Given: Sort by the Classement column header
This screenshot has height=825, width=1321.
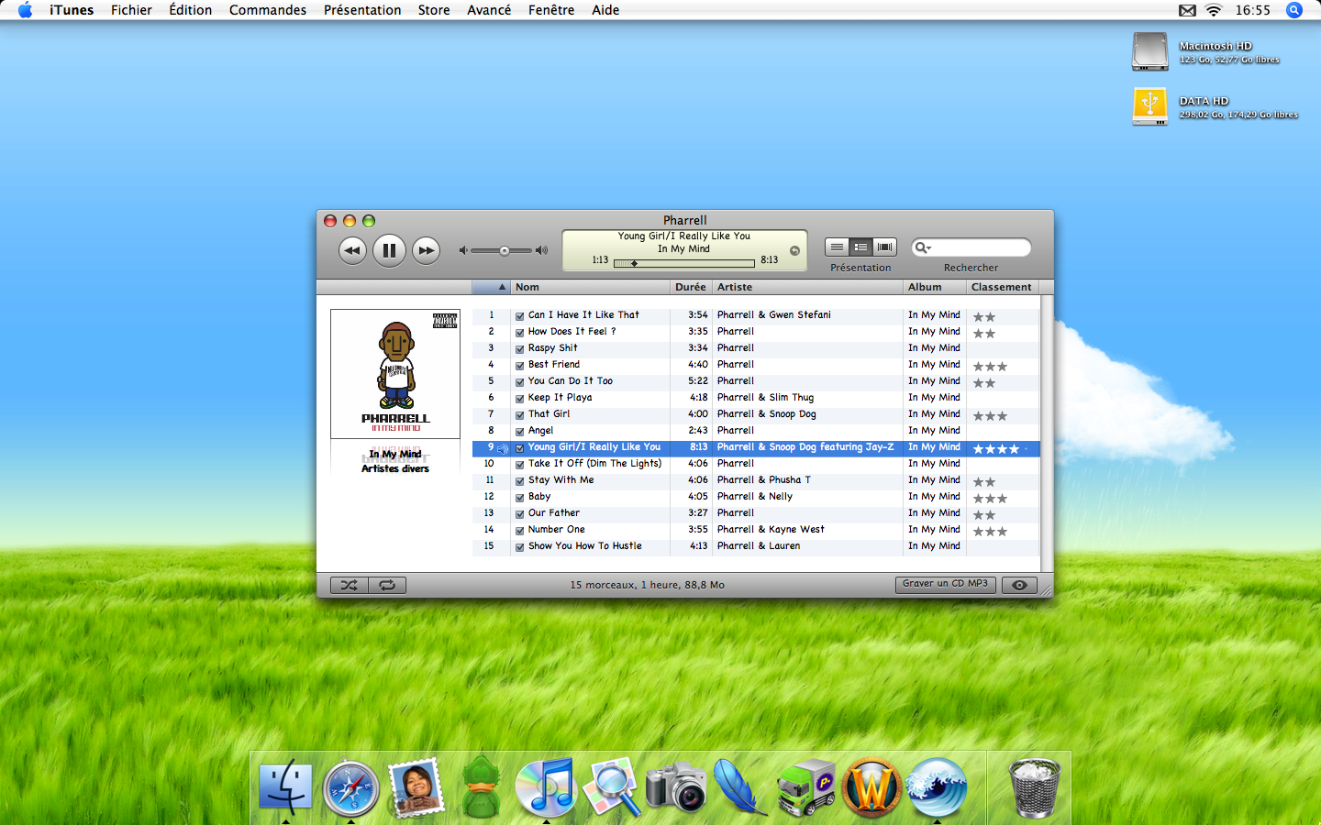Looking at the screenshot, I should pos(1002,287).
